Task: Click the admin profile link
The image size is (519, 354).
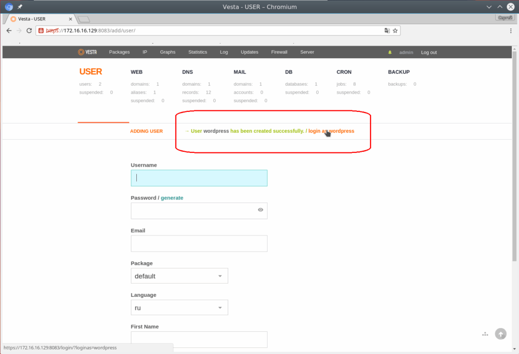Action: tap(406, 52)
